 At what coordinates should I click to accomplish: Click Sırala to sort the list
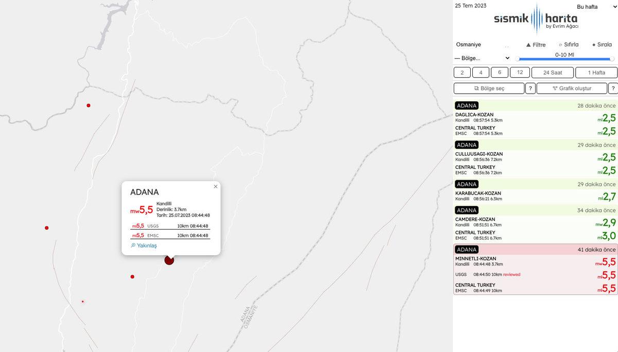coord(602,45)
